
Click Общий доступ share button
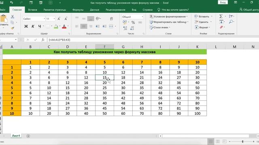(249, 10)
